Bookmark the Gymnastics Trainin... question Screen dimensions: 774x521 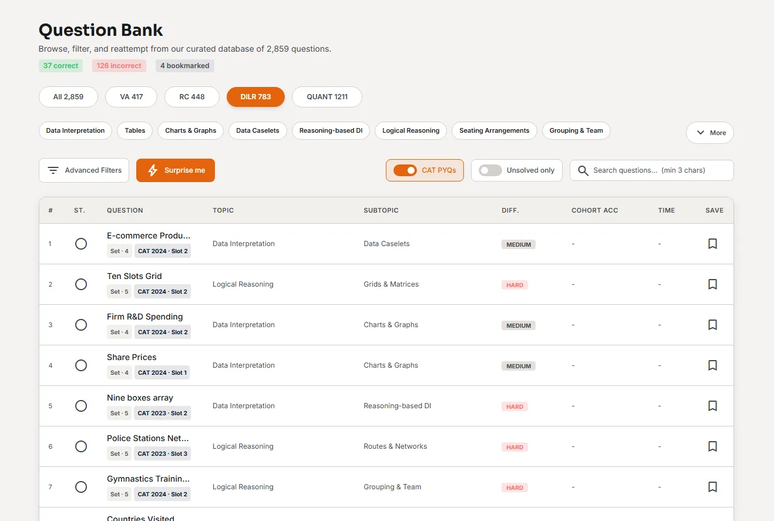pyautogui.click(x=712, y=487)
